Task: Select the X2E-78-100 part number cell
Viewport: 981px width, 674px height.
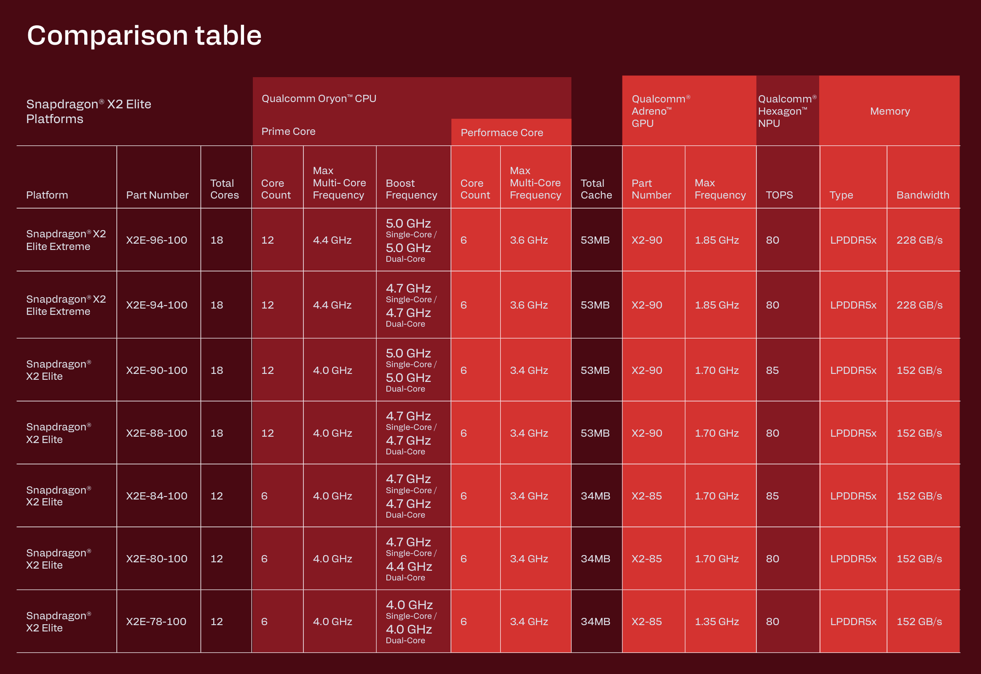Action: (x=156, y=621)
